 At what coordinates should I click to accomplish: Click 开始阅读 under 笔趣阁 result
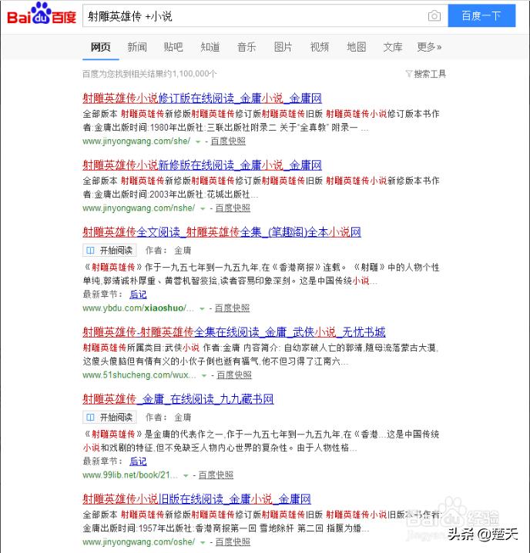tap(110, 251)
